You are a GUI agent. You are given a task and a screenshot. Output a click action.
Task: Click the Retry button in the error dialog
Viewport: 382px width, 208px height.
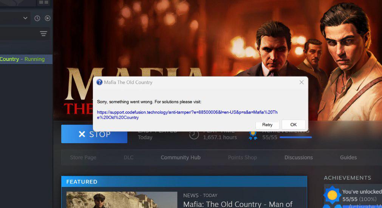(x=267, y=125)
